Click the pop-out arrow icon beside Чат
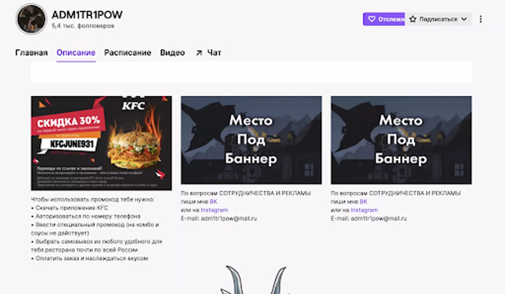This screenshot has width=505, height=294. pos(199,53)
